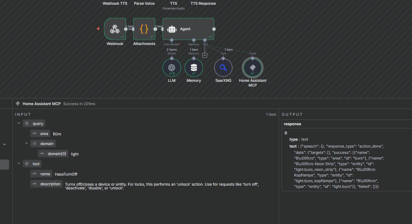Screen dimensions: 412x224
Task: Select the domain[0] field label
Action: (53, 154)
